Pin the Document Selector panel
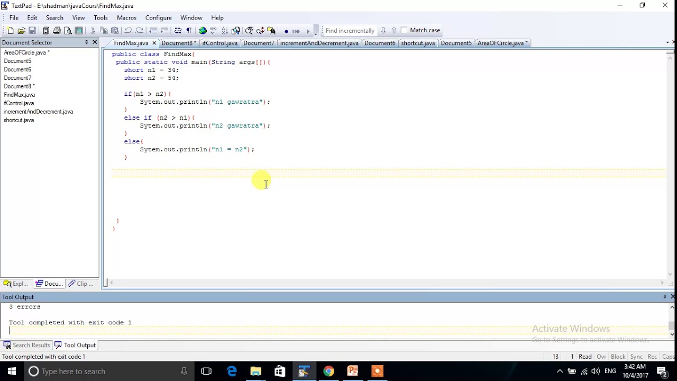 pyautogui.click(x=86, y=42)
